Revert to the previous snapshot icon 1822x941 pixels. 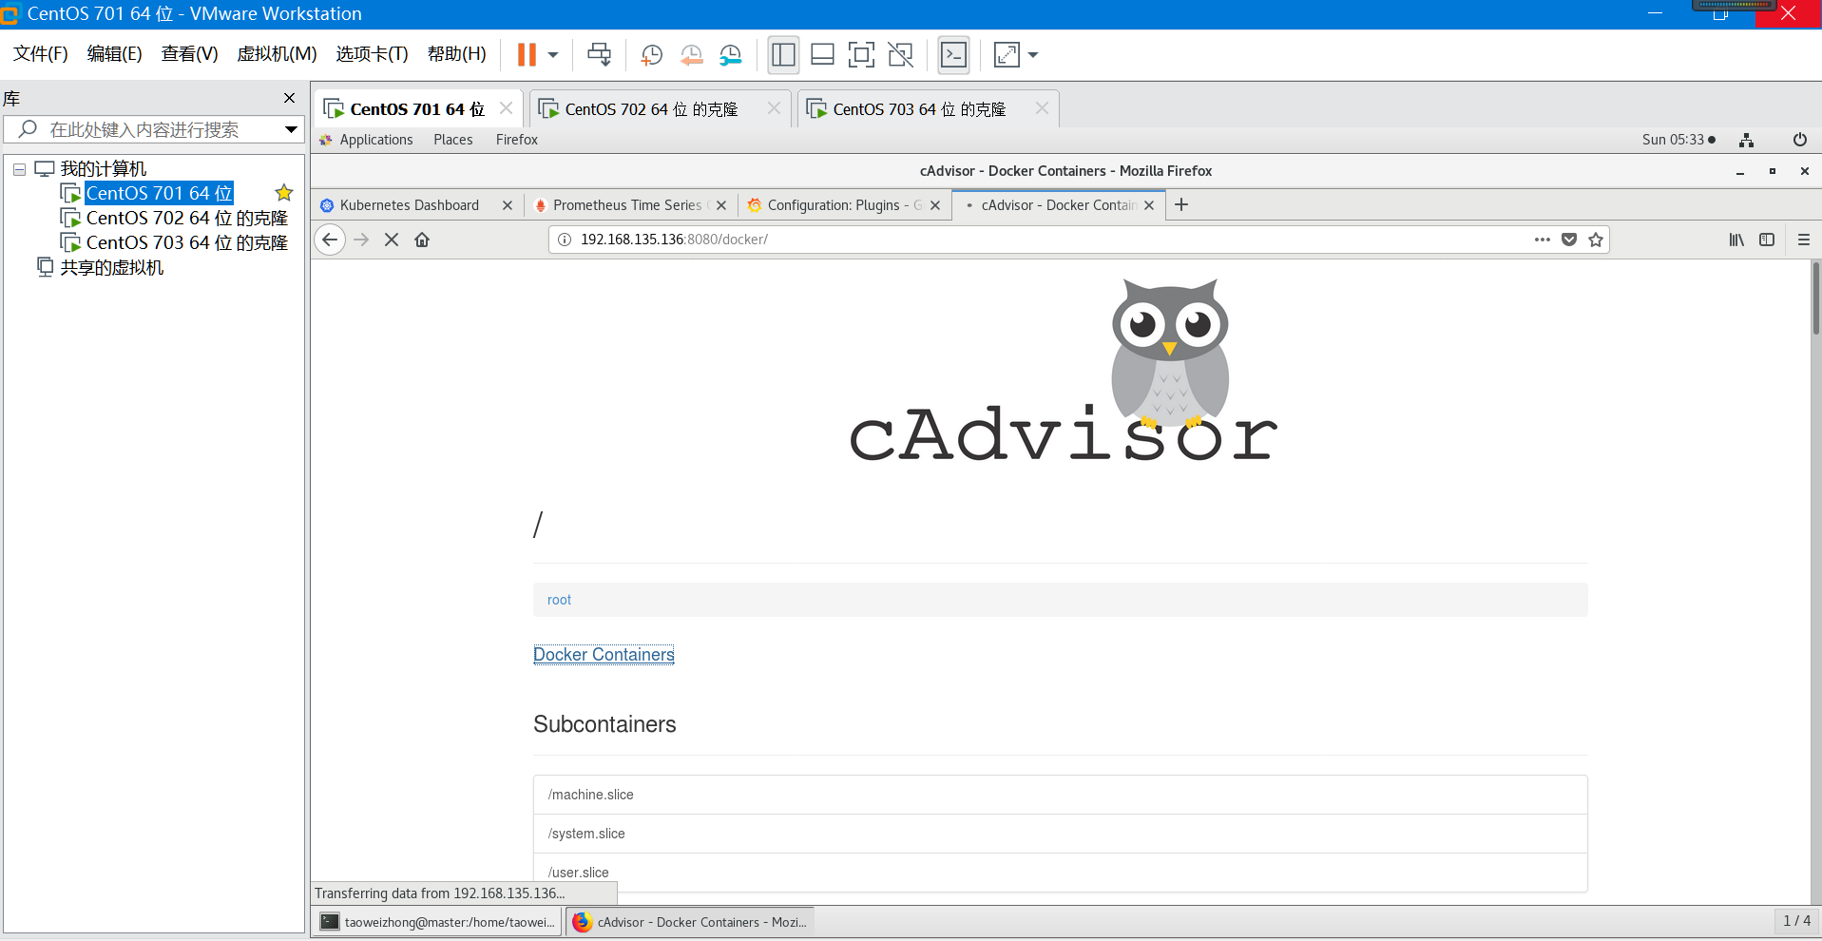691,55
